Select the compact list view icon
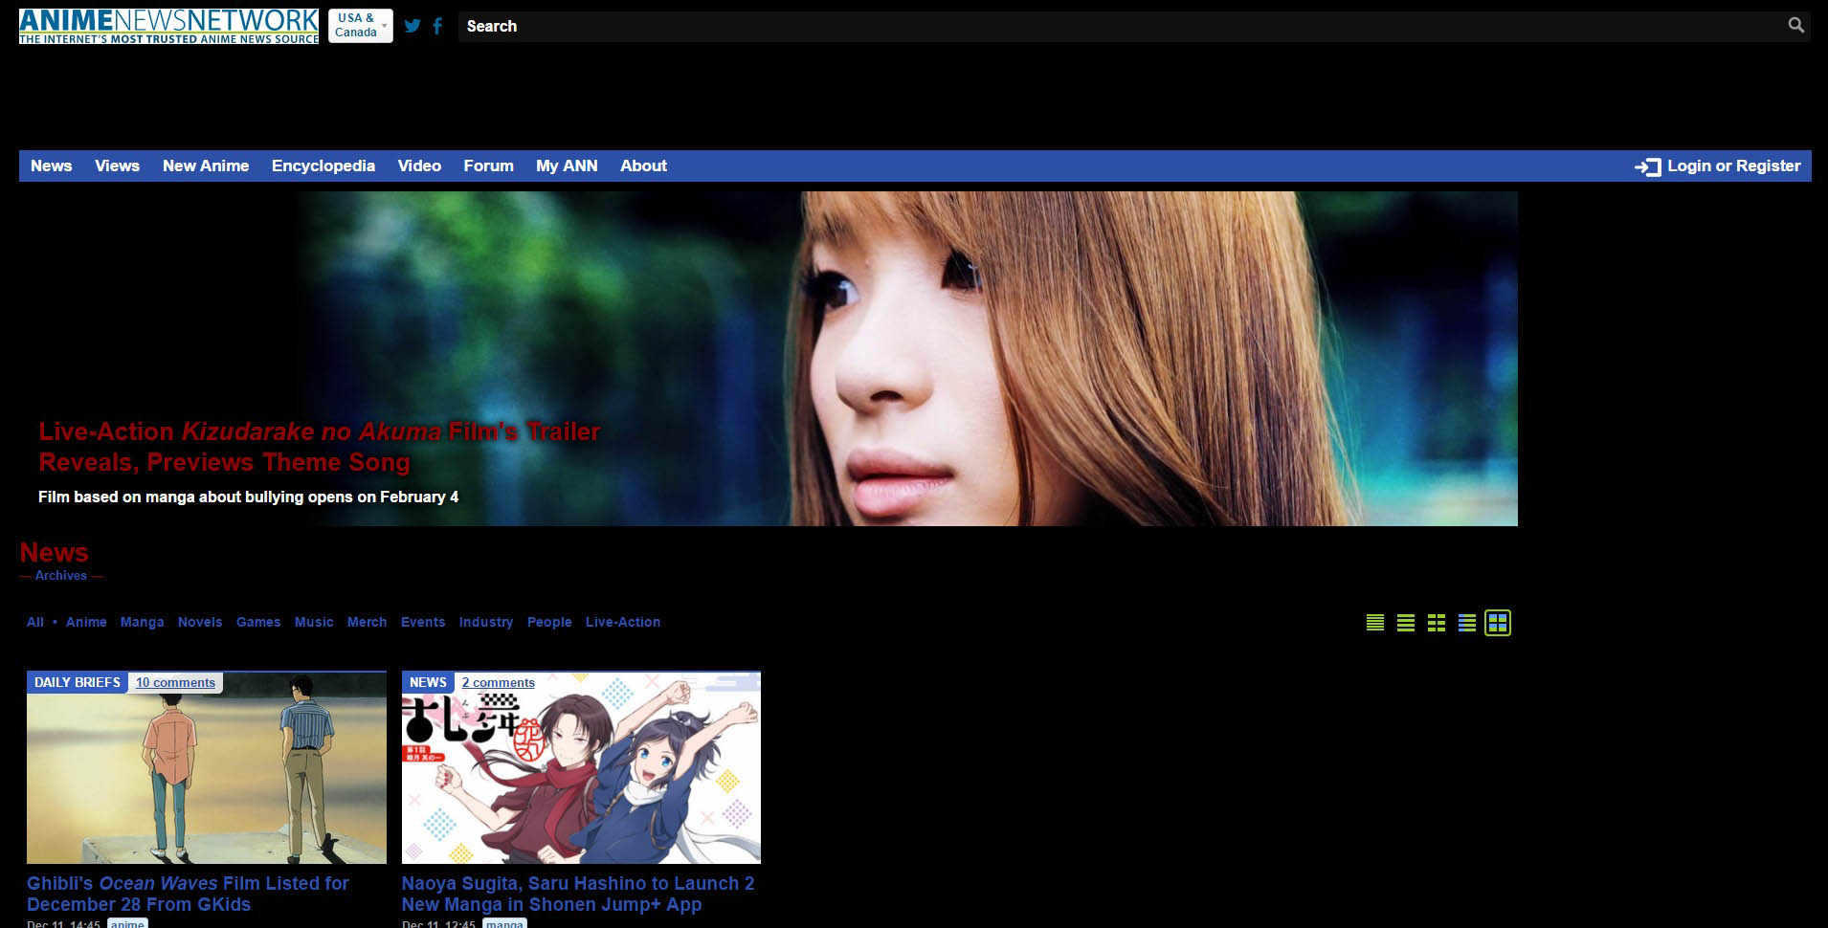The image size is (1828, 928). [x=1406, y=622]
